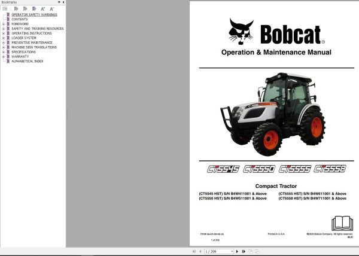Screen dimensions: 359x256
Task: Open the page number dropdown arrow
Action: click(x=232, y=251)
